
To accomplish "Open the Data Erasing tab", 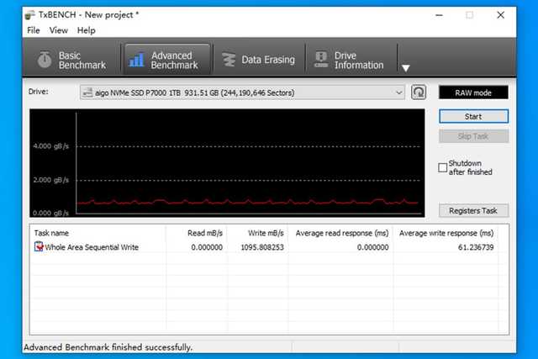I will point(259,60).
